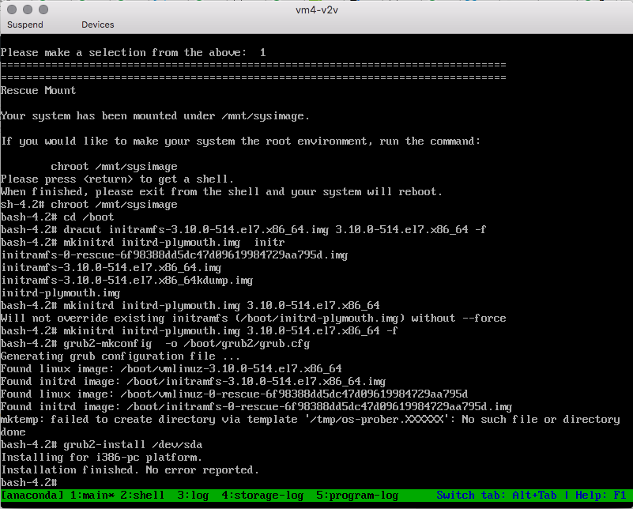Click the grub2-mkconfig command line
The image size is (633, 509).
coord(155,343)
